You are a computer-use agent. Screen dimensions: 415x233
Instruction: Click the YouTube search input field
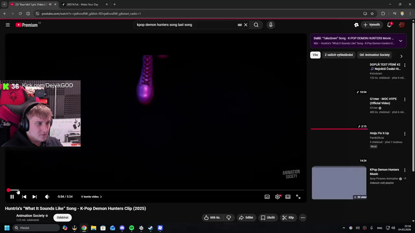(x=186, y=25)
